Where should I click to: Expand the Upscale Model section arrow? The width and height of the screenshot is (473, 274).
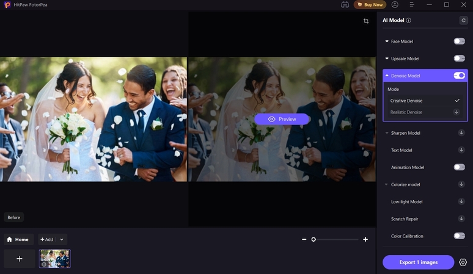tap(387, 59)
